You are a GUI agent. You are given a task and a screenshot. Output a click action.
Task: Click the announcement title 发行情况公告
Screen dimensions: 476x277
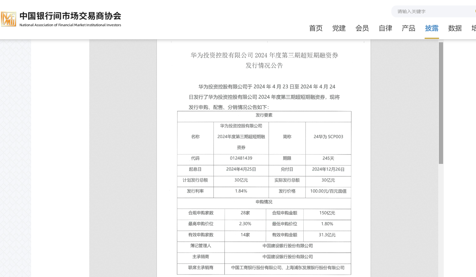264,65
